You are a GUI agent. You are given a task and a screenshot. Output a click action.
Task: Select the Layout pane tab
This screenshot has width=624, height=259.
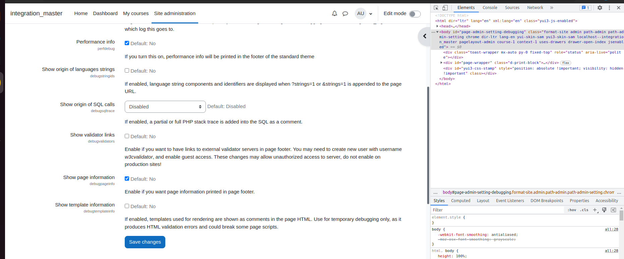point(483,201)
